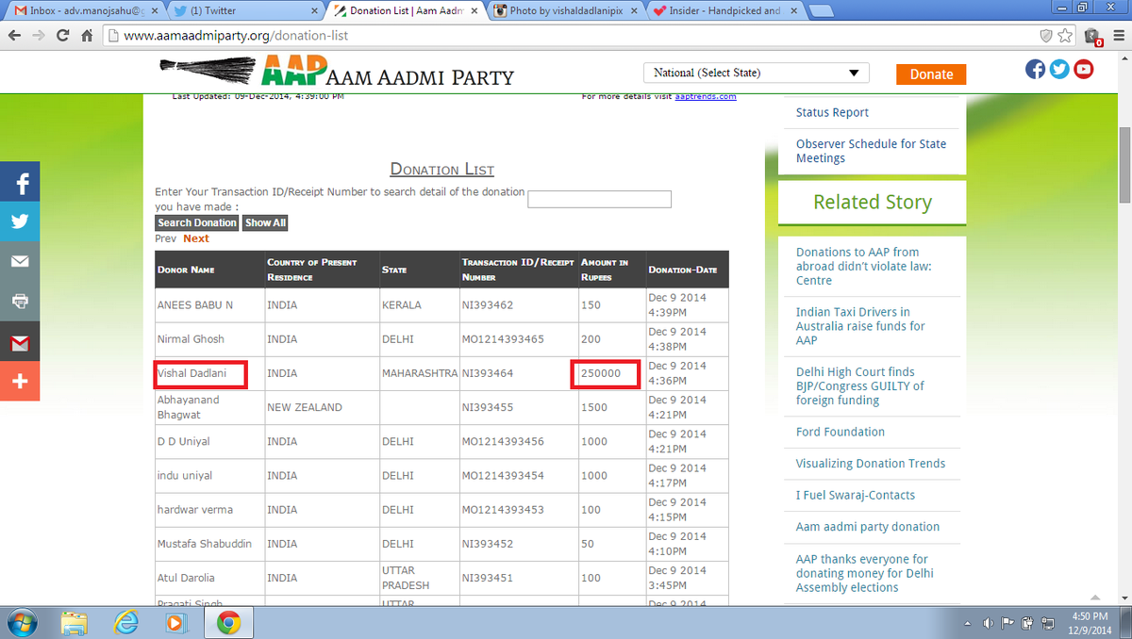Open the National (Select State) dropdown
The image size is (1132, 639).
point(757,73)
